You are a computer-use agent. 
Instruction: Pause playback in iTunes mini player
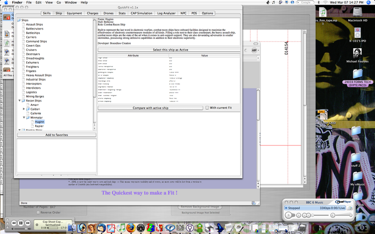point(21,223)
